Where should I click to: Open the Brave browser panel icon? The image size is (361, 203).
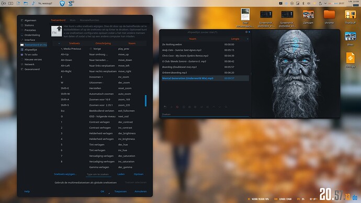(x=62, y=3)
